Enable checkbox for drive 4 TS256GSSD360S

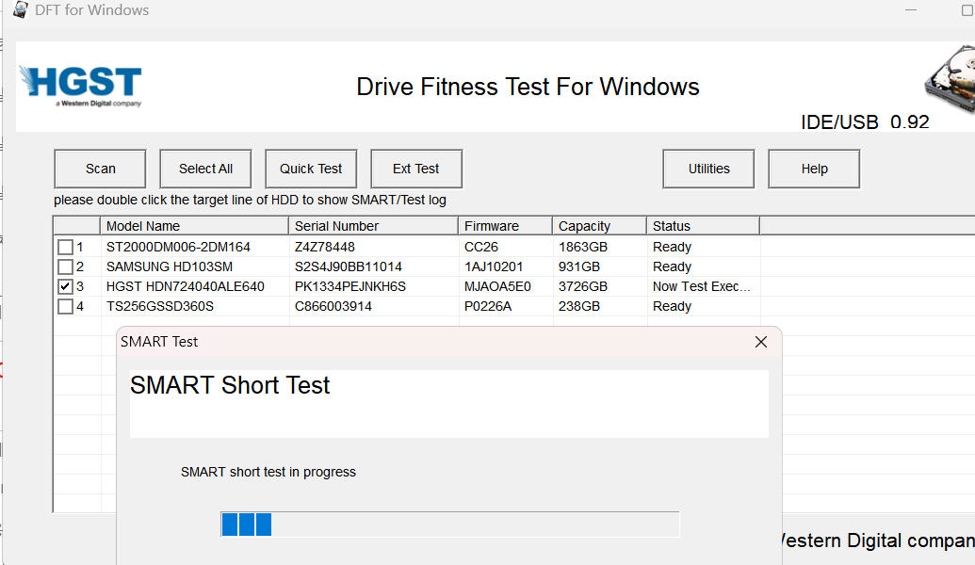65,306
